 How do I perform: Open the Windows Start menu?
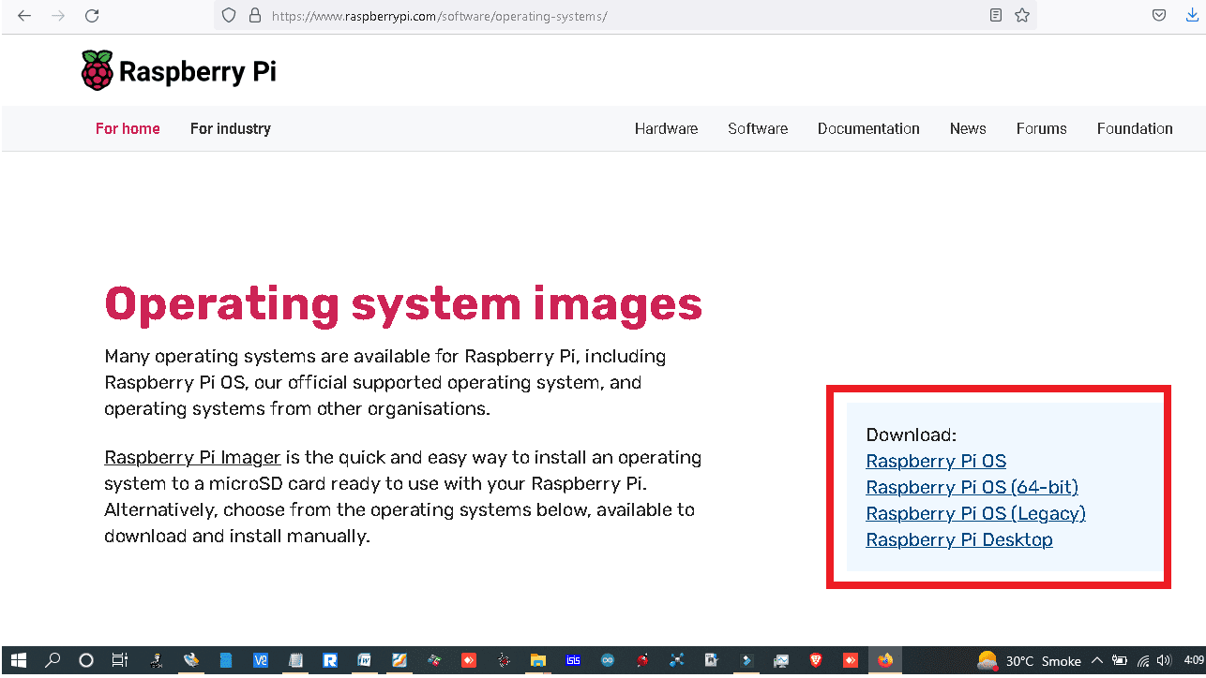click(18, 661)
